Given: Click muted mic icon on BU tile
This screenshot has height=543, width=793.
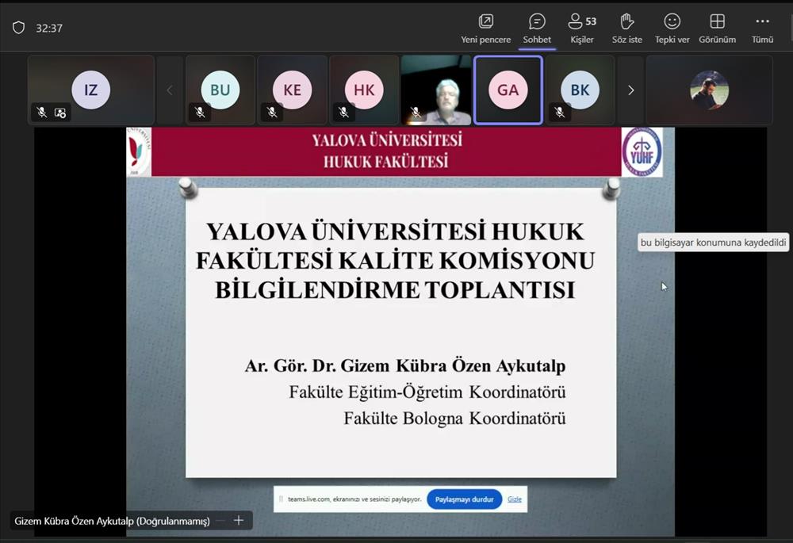Looking at the screenshot, I should (201, 113).
